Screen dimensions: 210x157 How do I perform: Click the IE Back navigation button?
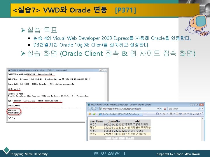click(x=90, y=109)
